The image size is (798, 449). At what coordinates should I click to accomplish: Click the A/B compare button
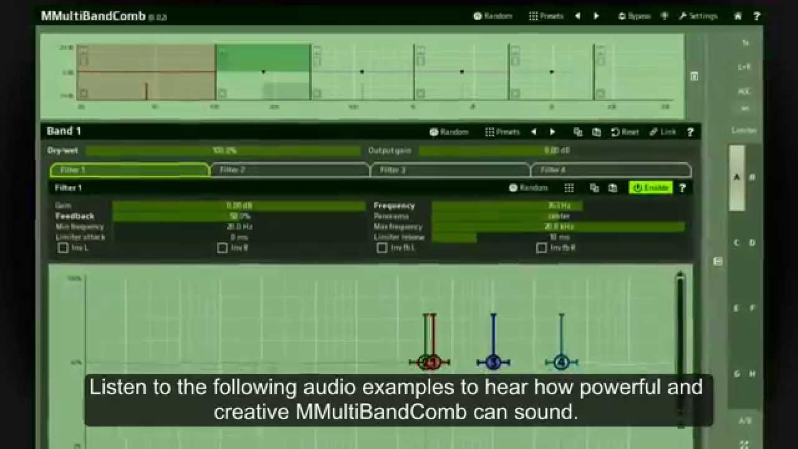click(x=745, y=421)
